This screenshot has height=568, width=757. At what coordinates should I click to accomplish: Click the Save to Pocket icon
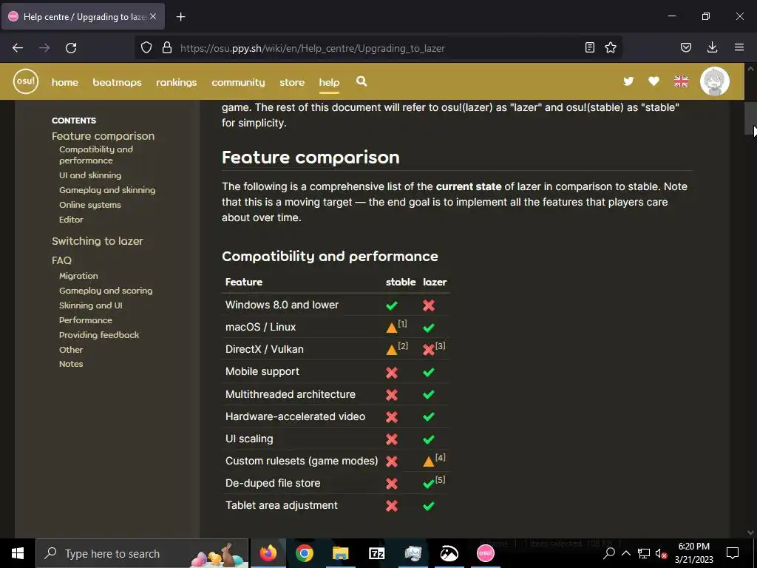click(x=686, y=47)
